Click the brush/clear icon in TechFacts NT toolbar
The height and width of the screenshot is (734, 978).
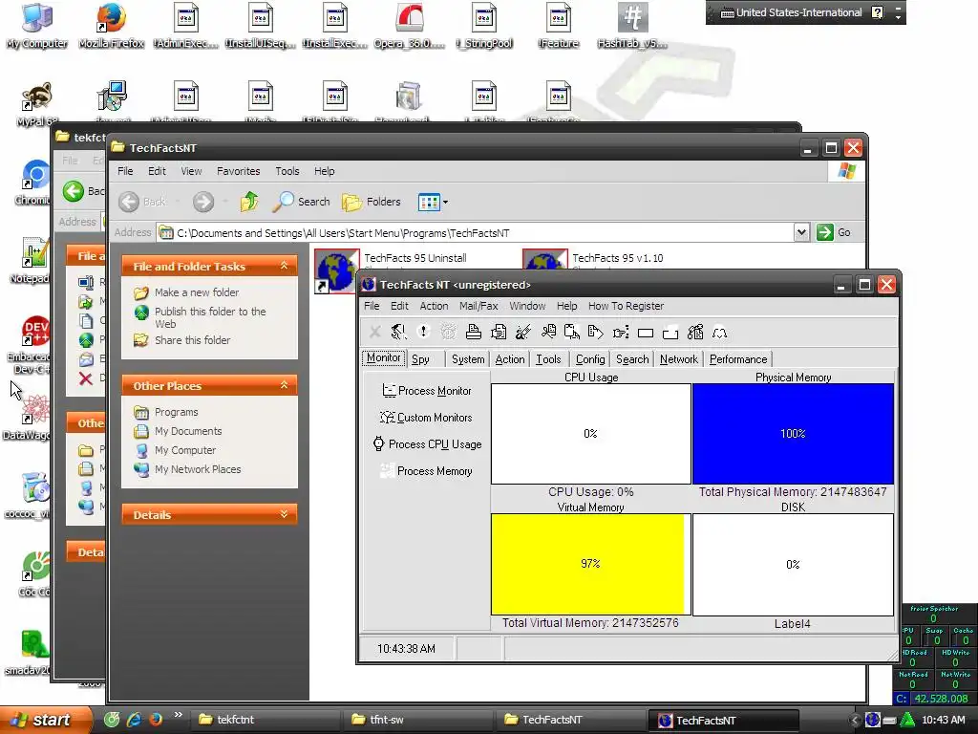(x=523, y=332)
